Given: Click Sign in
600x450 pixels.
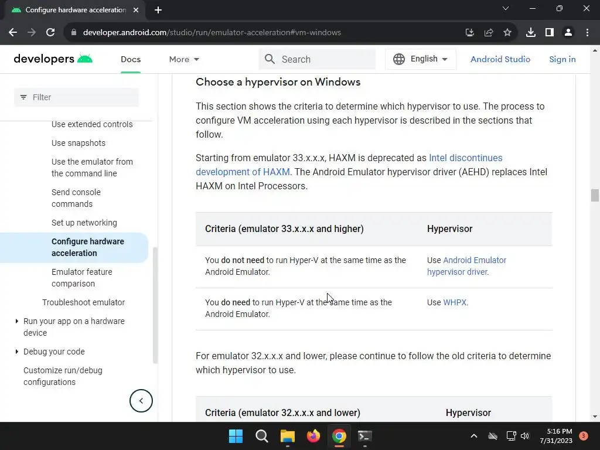Looking at the screenshot, I should (x=562, y=59).
